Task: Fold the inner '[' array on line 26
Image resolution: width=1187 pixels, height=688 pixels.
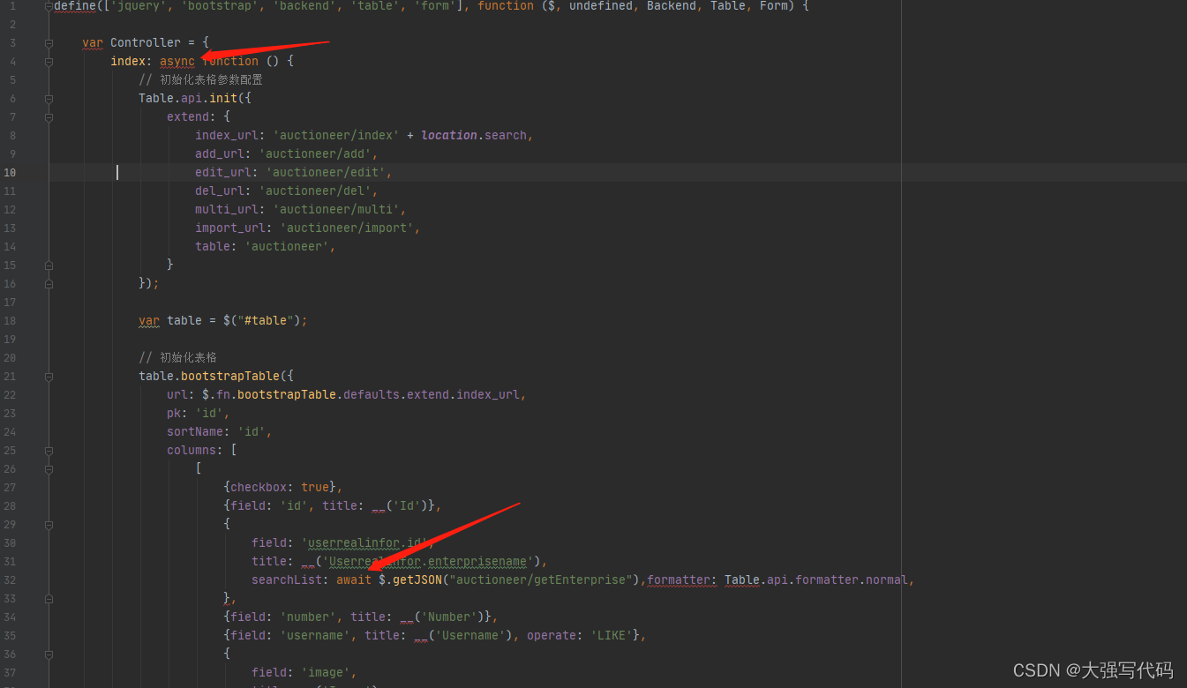Action: click(49, 468)
